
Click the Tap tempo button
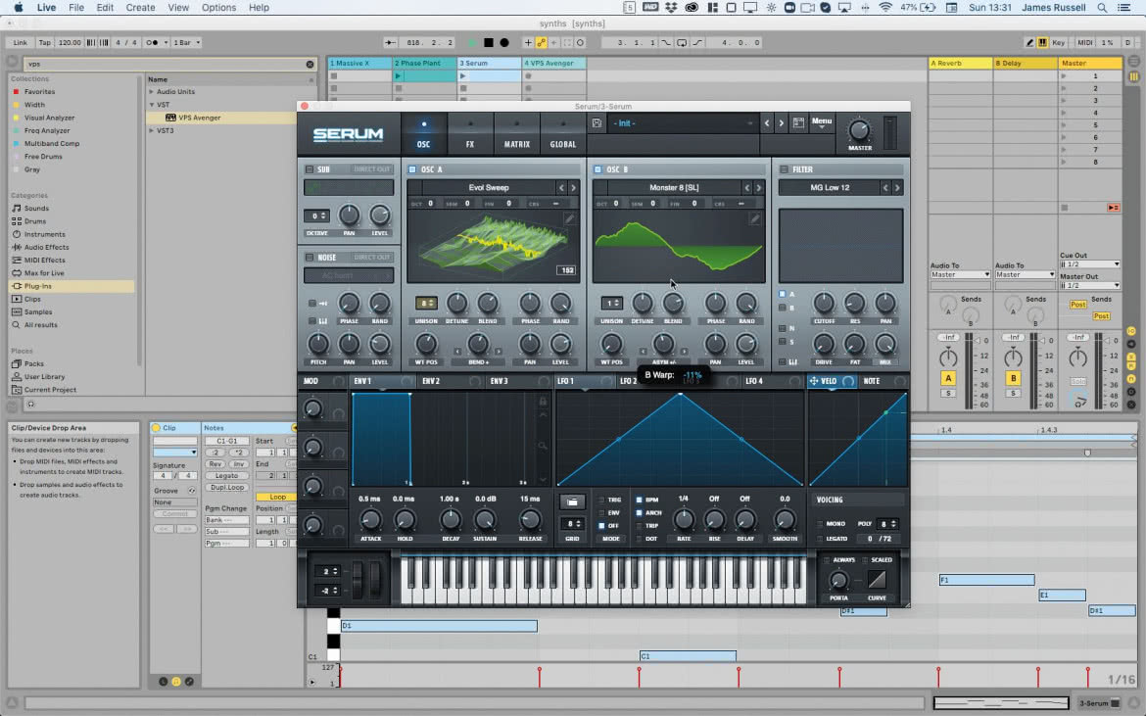coord(45,42)
